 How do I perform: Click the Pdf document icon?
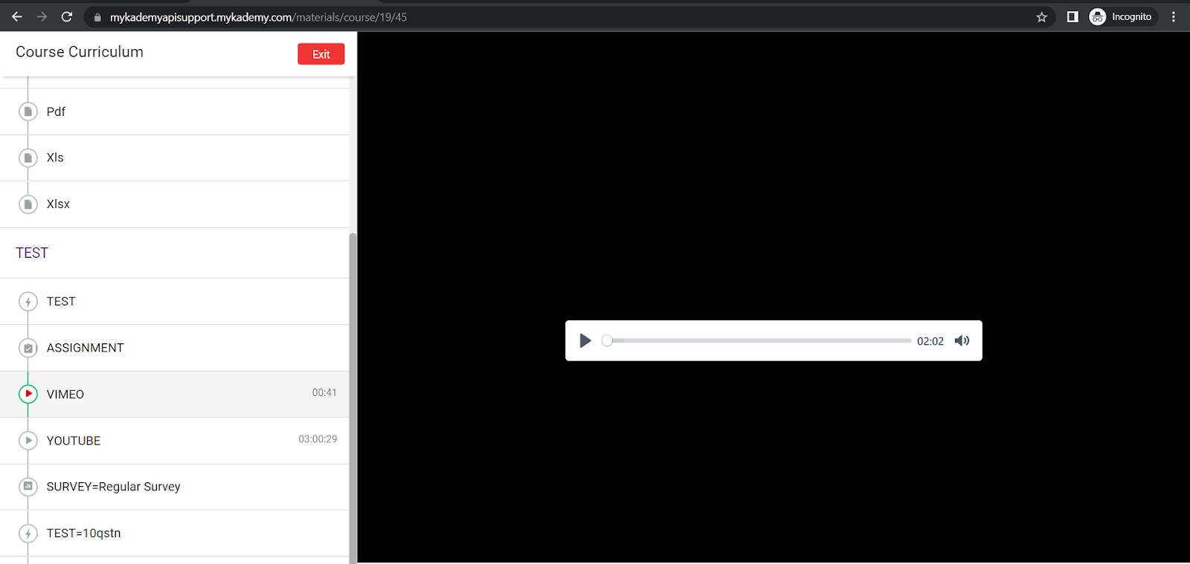click(28, 111)
